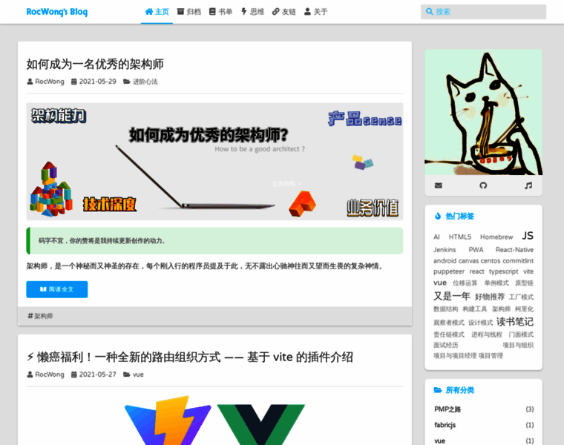Open the #架构师 tag in post footer
This screenshot has height=445, width=564.
coord(40,316)
